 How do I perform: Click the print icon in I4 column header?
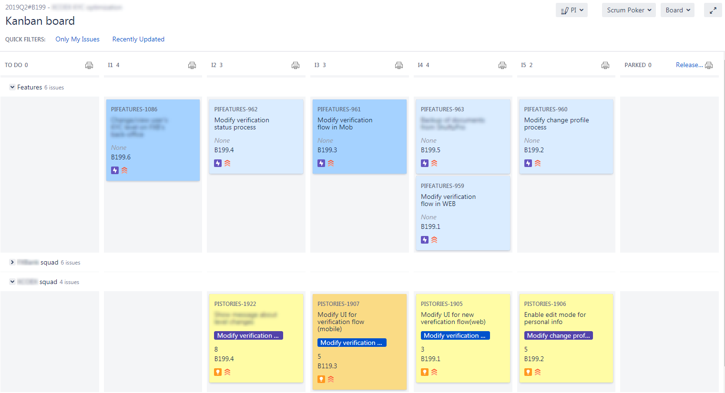coord(502,65)
